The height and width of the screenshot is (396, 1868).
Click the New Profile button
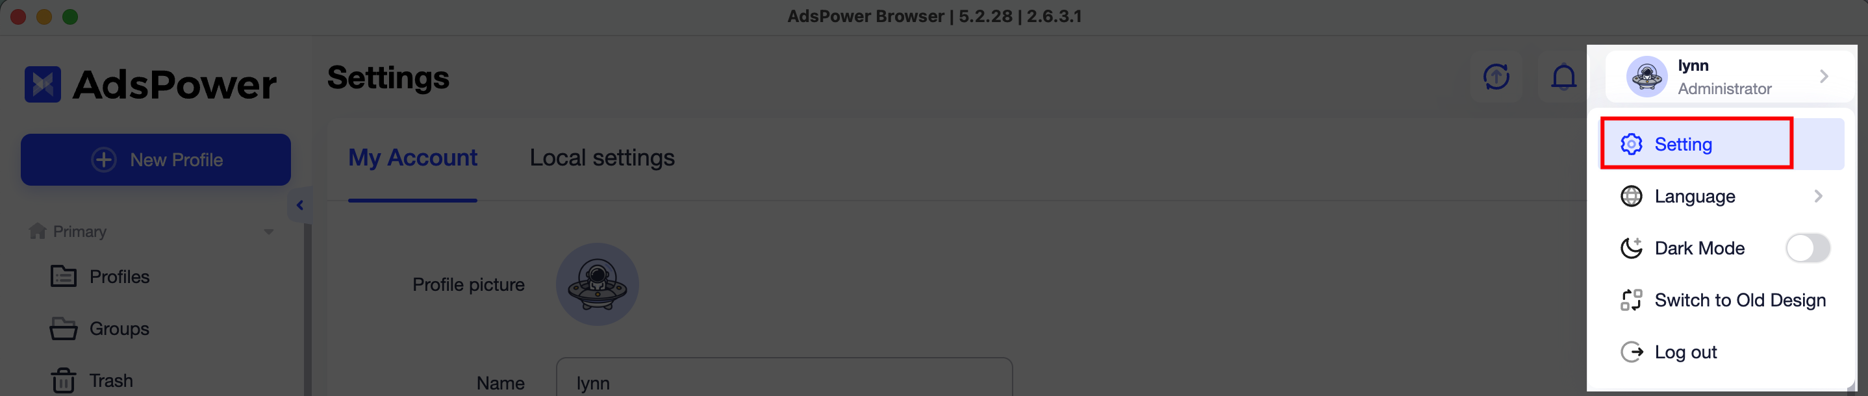[x=156, y=160]
